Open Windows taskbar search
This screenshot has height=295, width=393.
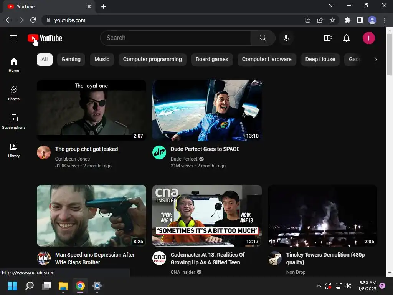[30, 286]
